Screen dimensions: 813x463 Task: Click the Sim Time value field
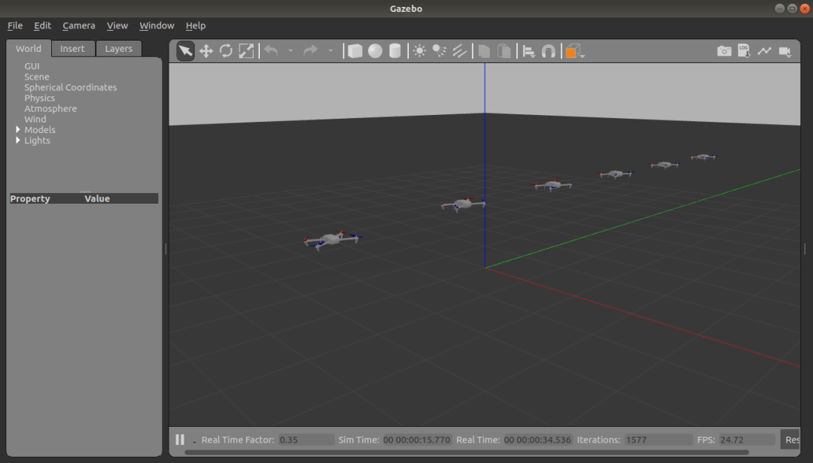(417, 440)
